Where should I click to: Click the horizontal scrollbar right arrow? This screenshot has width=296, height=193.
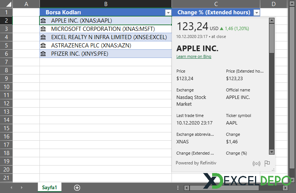coord(285,188)
